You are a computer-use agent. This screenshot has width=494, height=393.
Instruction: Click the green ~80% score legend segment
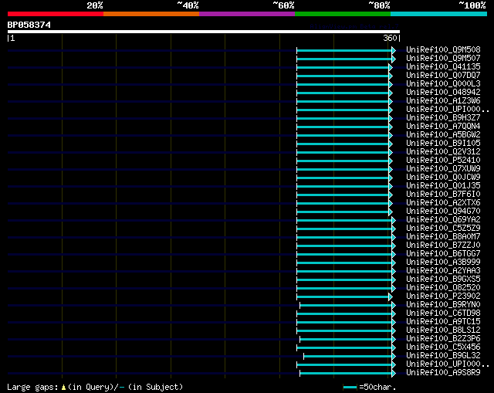click(343, 14)
